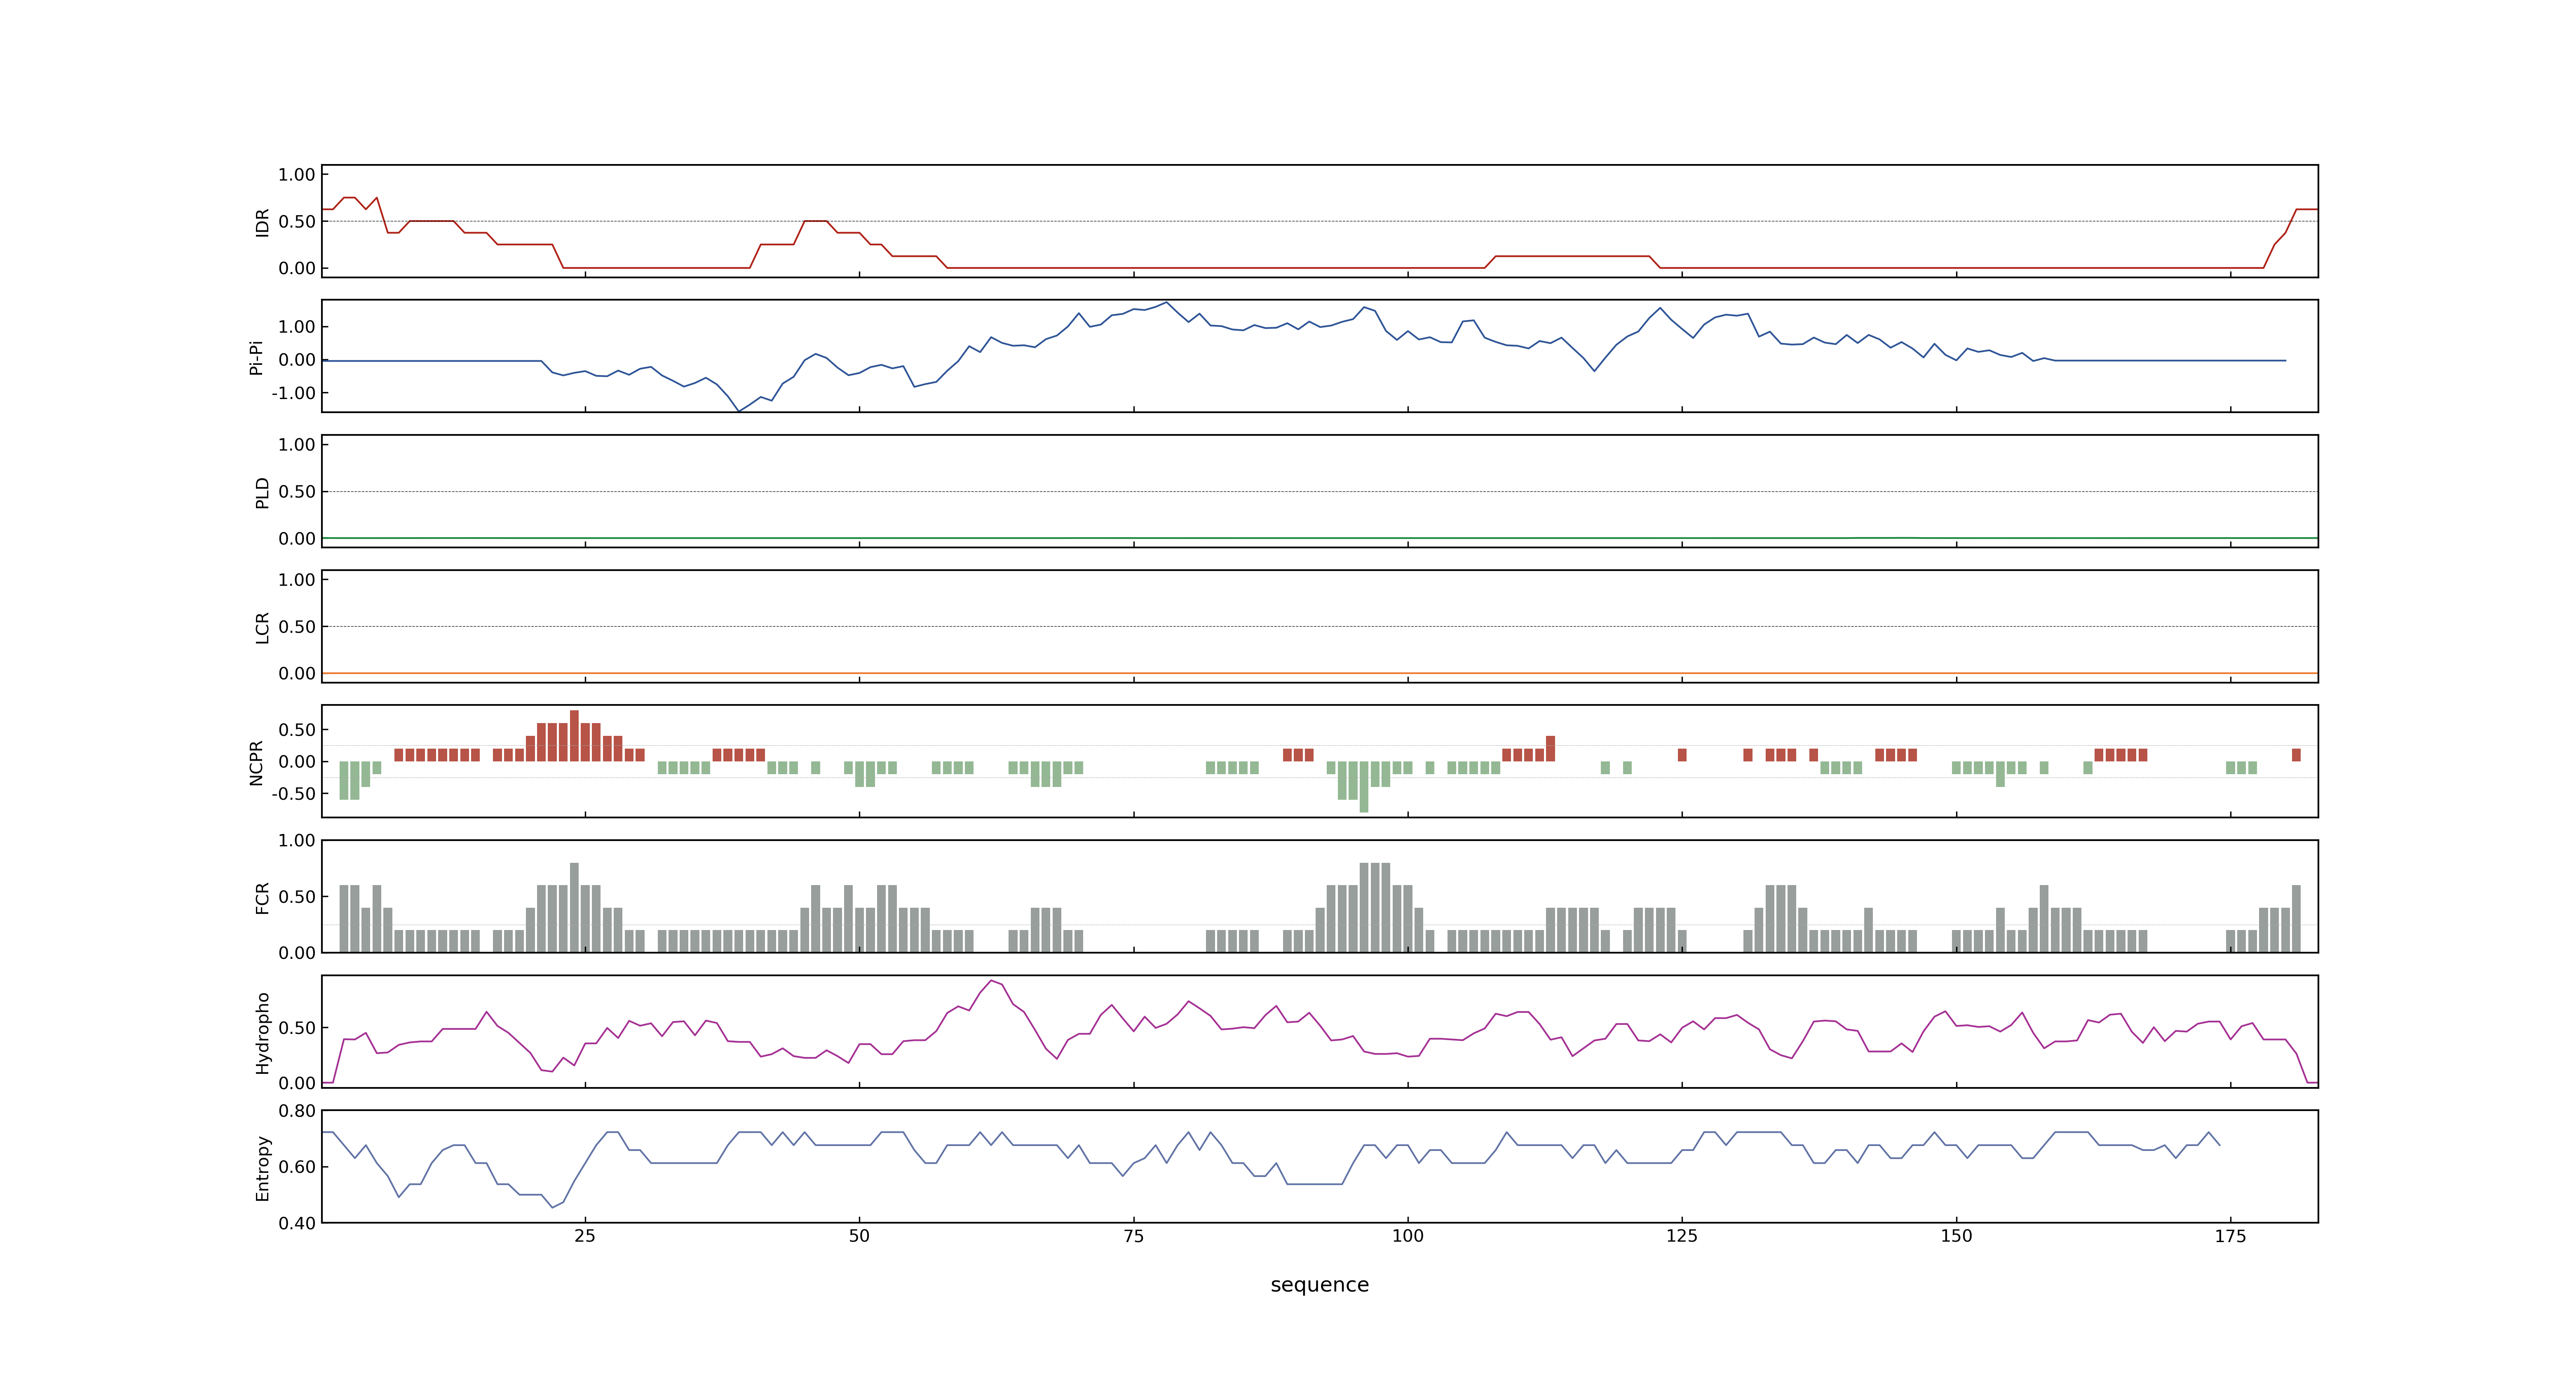
Task: Click the -1.00 tick on Pi-Pi axis
Action: [x=293, y=393]
